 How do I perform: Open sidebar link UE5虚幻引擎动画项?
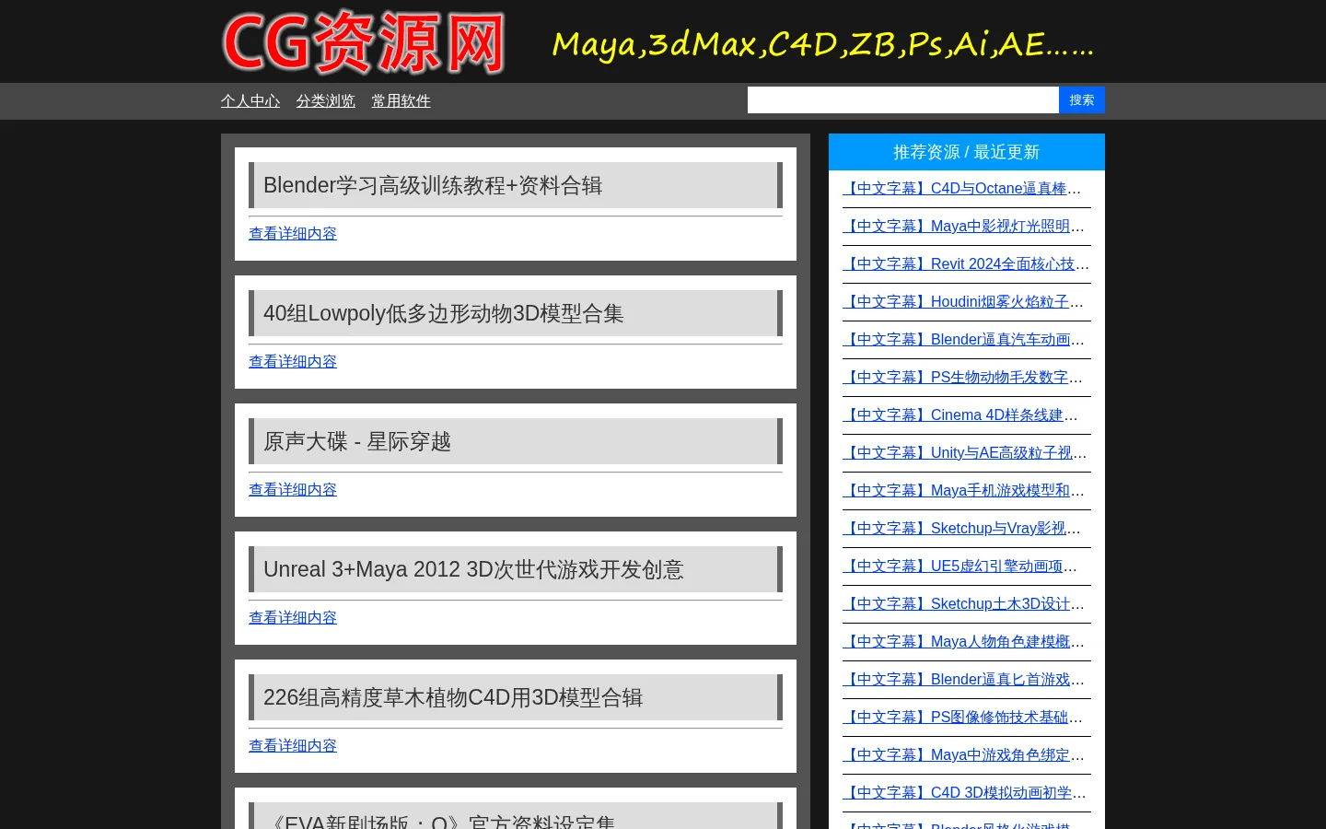point(960,566)
